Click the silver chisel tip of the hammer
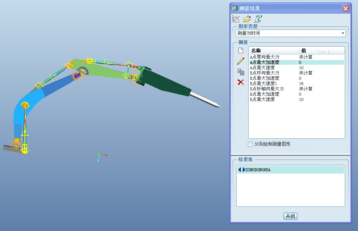The image size is (358, 231). (x=206, y=99)
